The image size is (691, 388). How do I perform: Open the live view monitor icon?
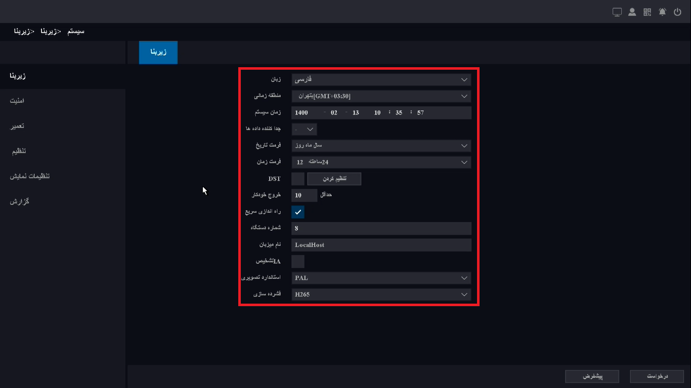point(617,12)
